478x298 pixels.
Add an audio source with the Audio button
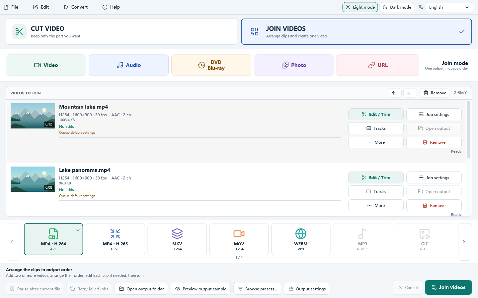(128, 65)
